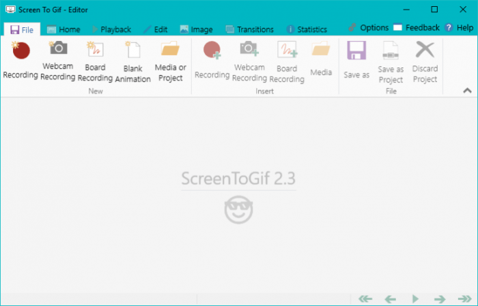
Task: Open Media or Project
Action: coord(171,61)
